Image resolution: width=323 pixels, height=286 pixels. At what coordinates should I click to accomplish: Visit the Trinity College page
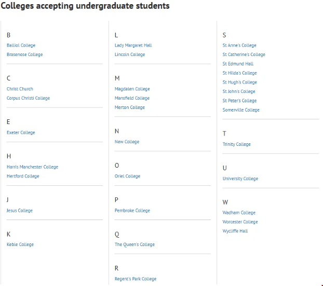point(236,144)
